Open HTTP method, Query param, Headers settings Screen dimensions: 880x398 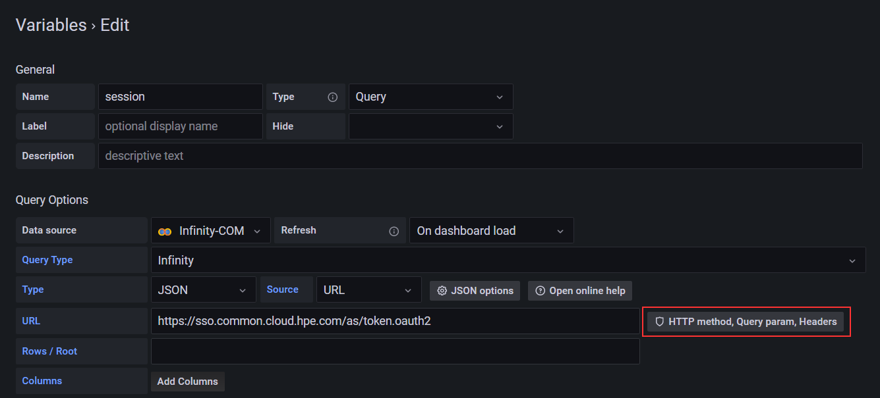coord(746,321)
